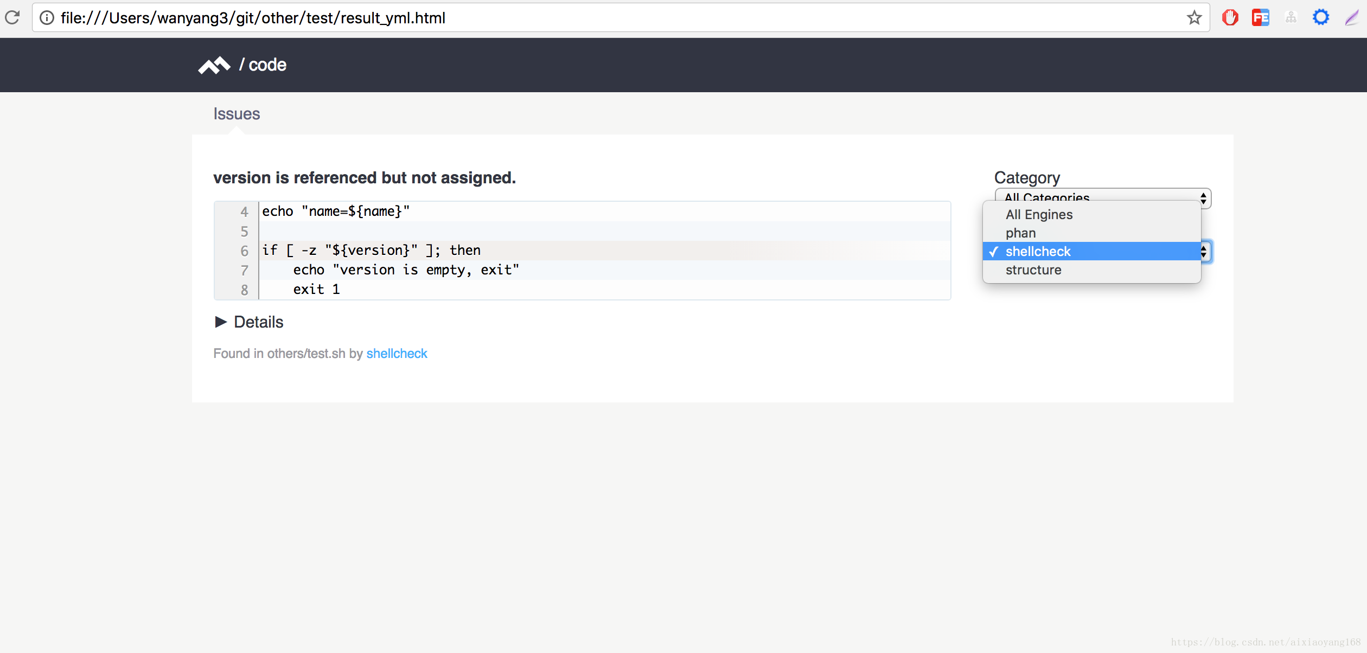This screenshot has height=653, width=1367.
Task: Switch to the Issues tab
Action: click(x=237, y=114)
